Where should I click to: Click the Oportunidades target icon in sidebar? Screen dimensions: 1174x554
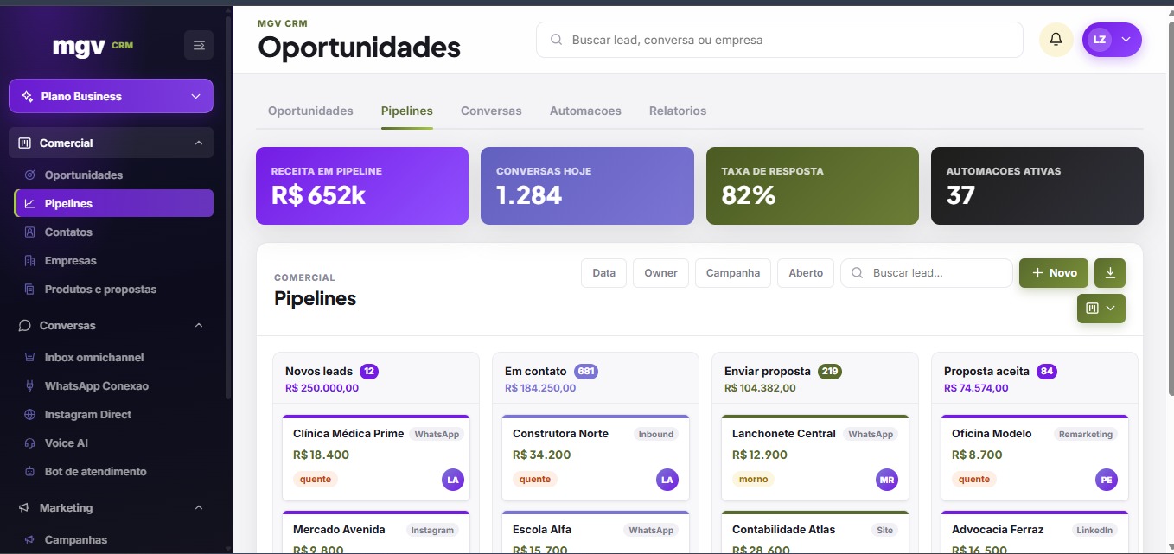click(x=30, y=175)
